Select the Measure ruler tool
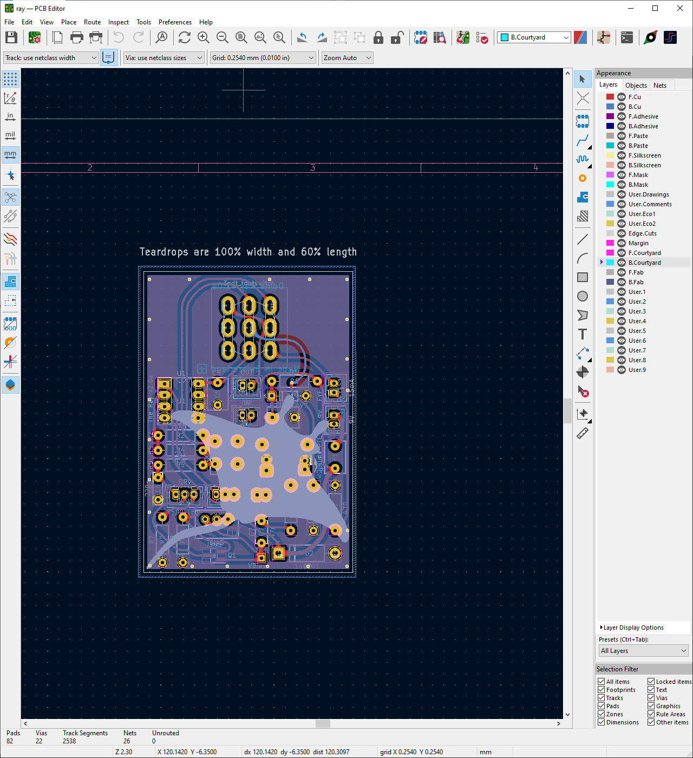Screen dimensions: 693x758 pos(583,433)
